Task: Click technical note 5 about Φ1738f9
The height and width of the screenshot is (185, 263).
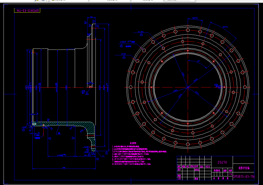Action: 128,156
